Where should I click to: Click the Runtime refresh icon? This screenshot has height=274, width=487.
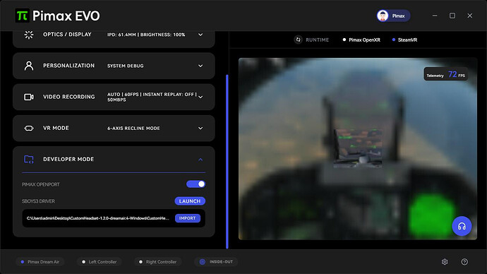click(298, 40)
